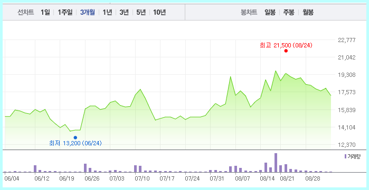Select the 월봉 candle chart
This screenshot has width=369, height=190.
point(308,12)
